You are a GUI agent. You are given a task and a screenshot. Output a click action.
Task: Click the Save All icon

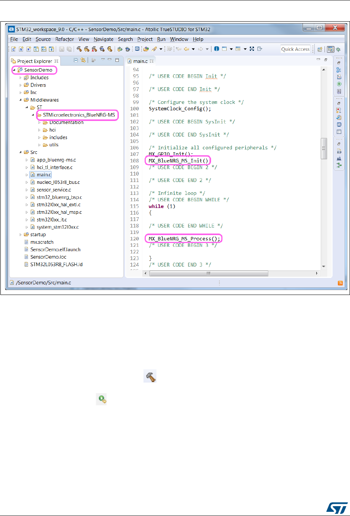[x=69, y=49]
